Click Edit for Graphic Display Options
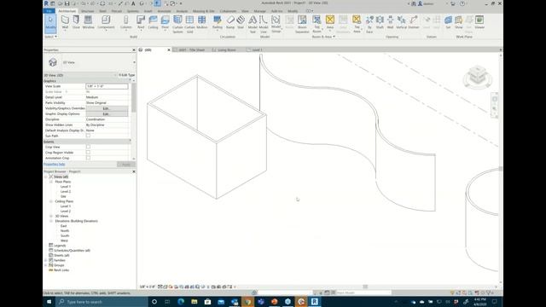The image size is (546, 307). click(107, 113)
